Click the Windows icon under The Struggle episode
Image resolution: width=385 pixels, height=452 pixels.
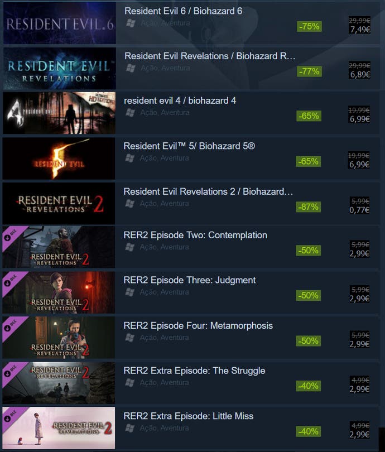(129, 383)
